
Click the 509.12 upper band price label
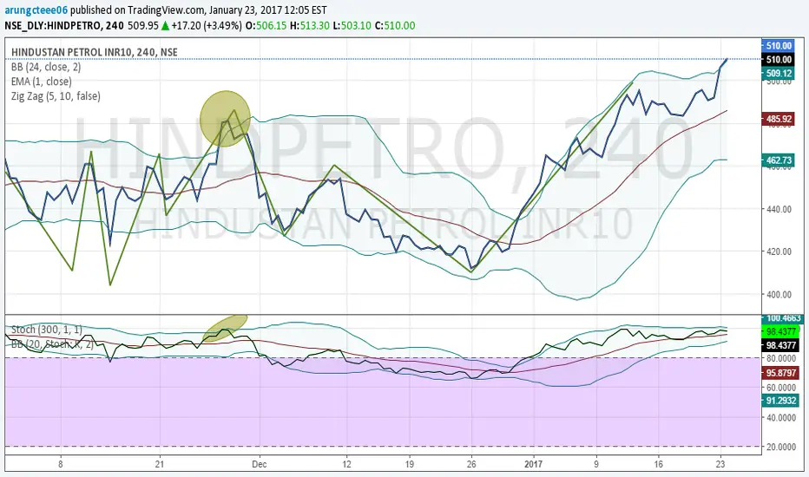pyautogui.click(x=779, y=73)
